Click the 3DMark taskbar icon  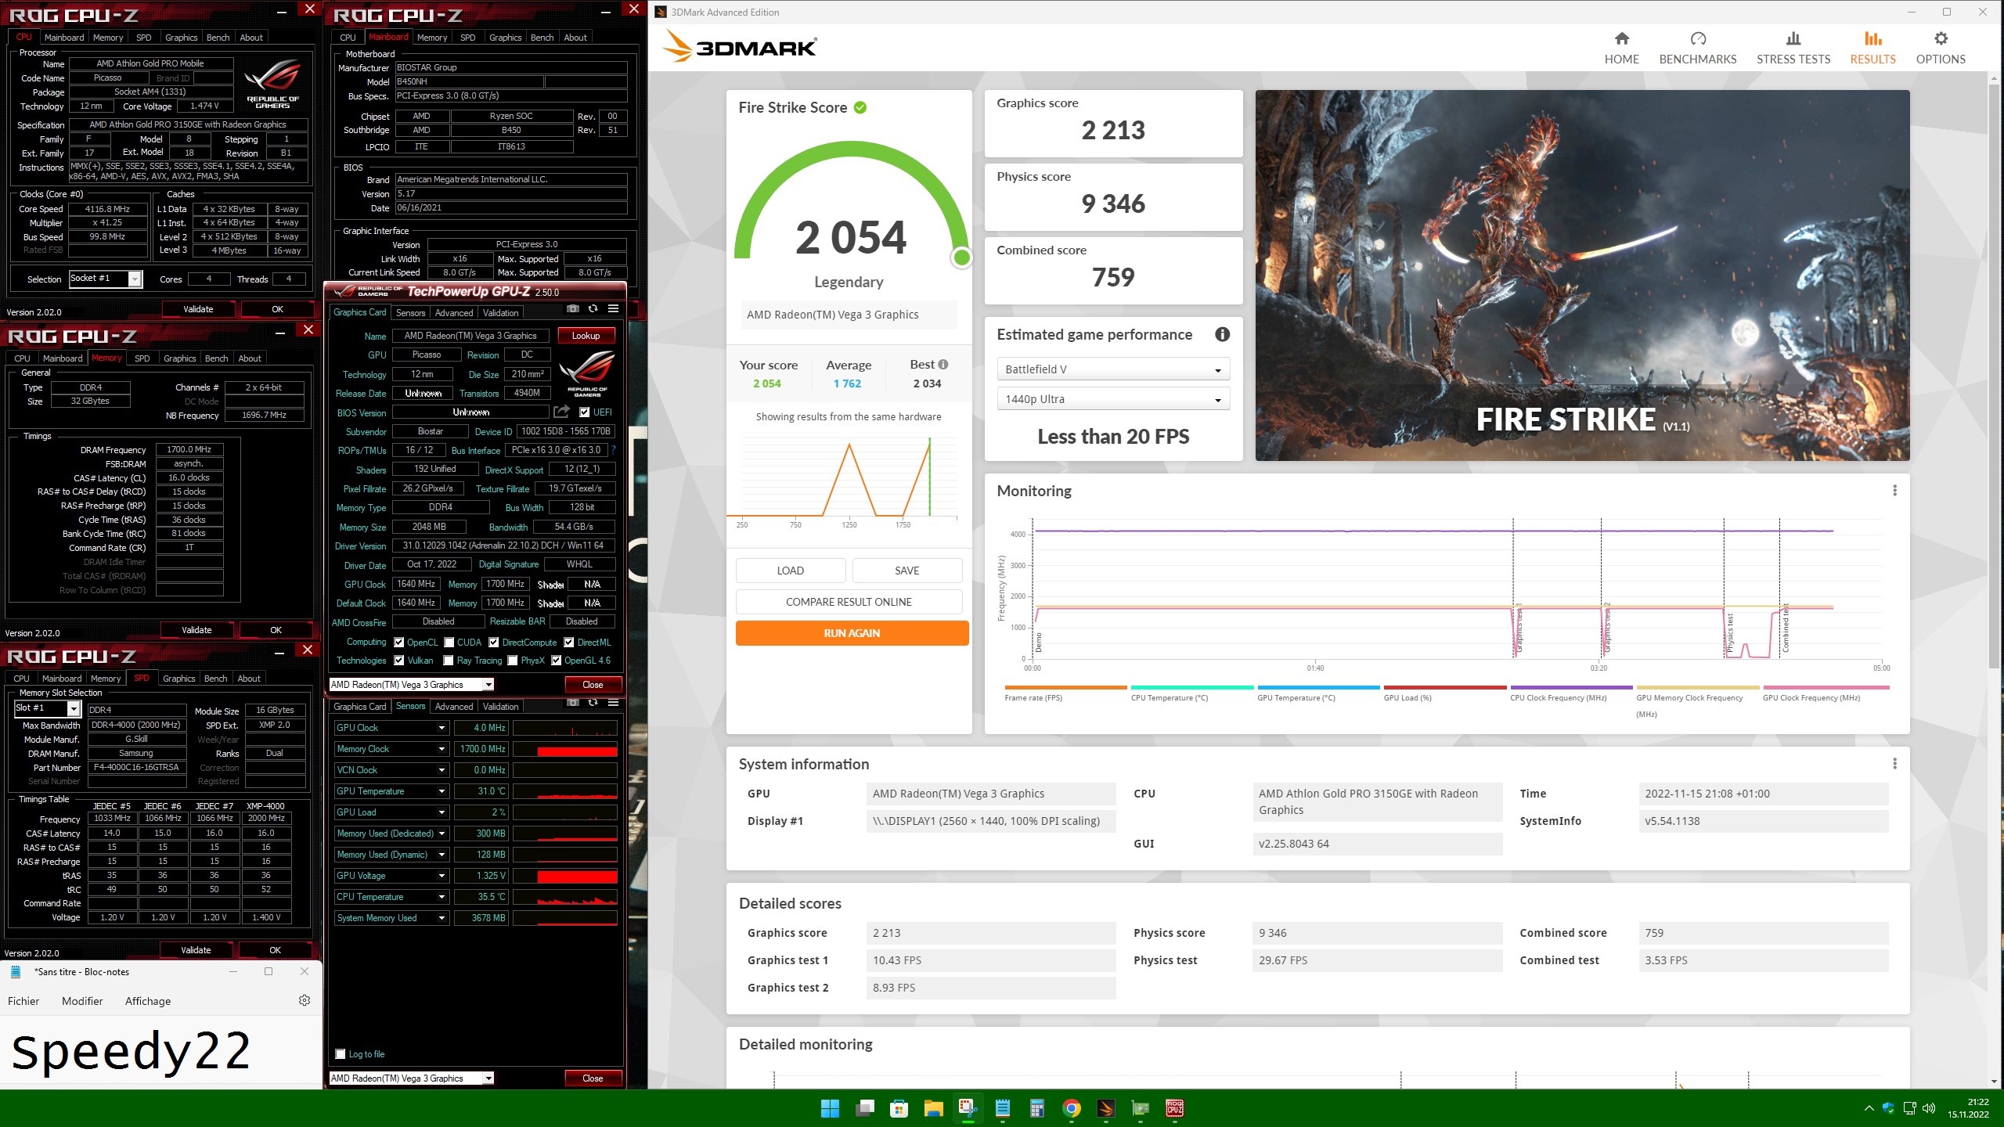1106,1108
